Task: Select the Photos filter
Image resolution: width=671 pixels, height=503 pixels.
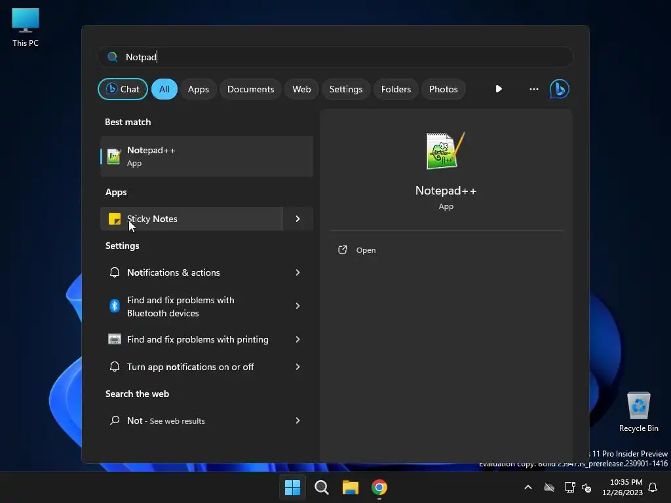Action: [444, 89]
